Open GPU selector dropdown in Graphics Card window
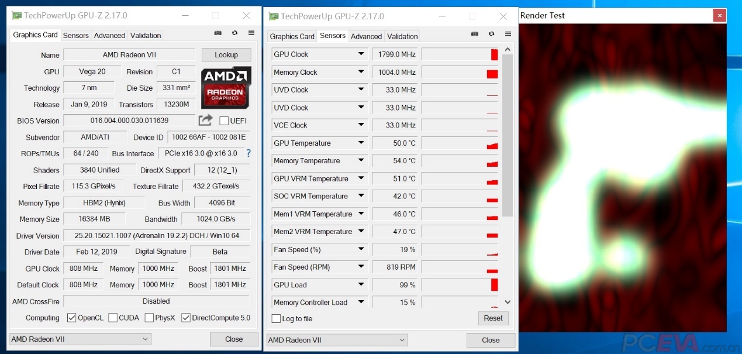The height and width of the screenshot is (354, 742). click(80, 339)
